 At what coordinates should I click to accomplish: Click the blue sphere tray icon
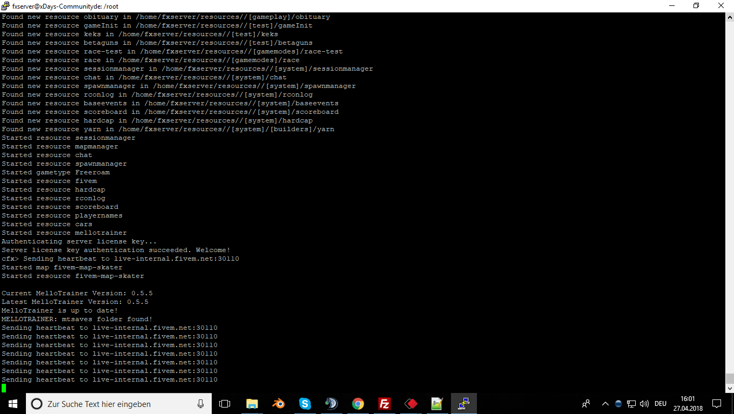(618, 404)
